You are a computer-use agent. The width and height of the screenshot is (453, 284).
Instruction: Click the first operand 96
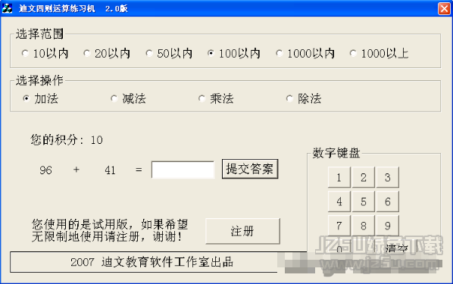pos(46,170)
